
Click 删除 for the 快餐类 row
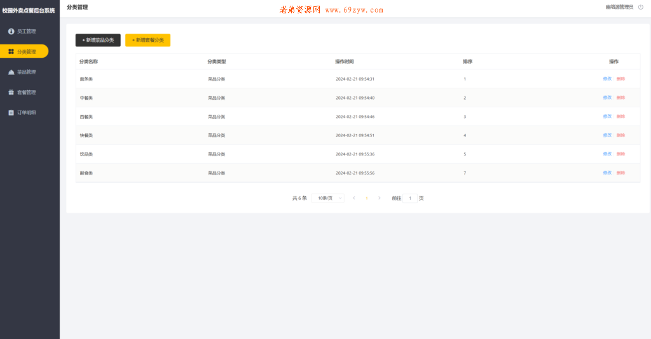620,135
